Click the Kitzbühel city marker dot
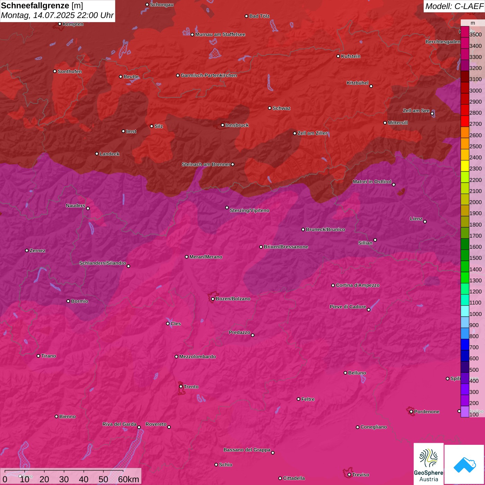Image resolution: width=485 pixels, height=485 pixels. pos(371,86)
